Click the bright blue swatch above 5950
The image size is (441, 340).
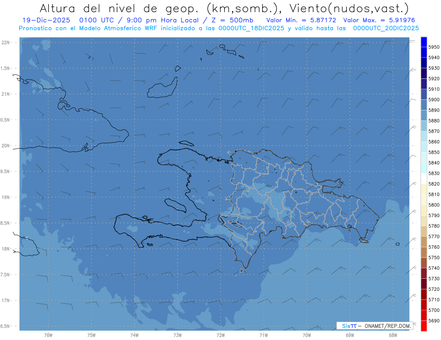pos(424,42)
